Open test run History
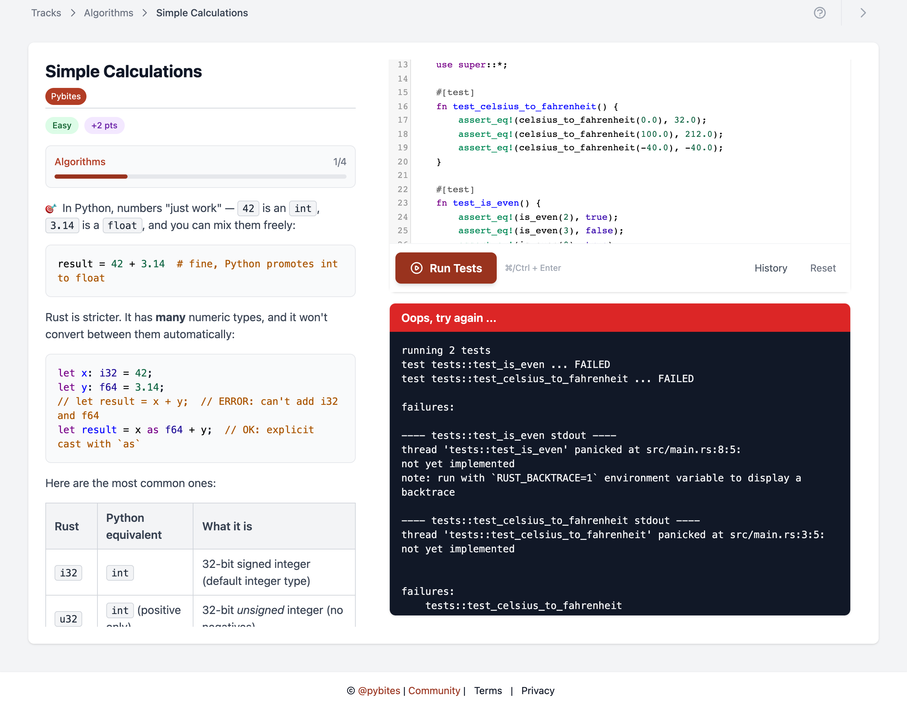This screenshot has height=709, width=907. pyautogui.click(x=770, y=268)
